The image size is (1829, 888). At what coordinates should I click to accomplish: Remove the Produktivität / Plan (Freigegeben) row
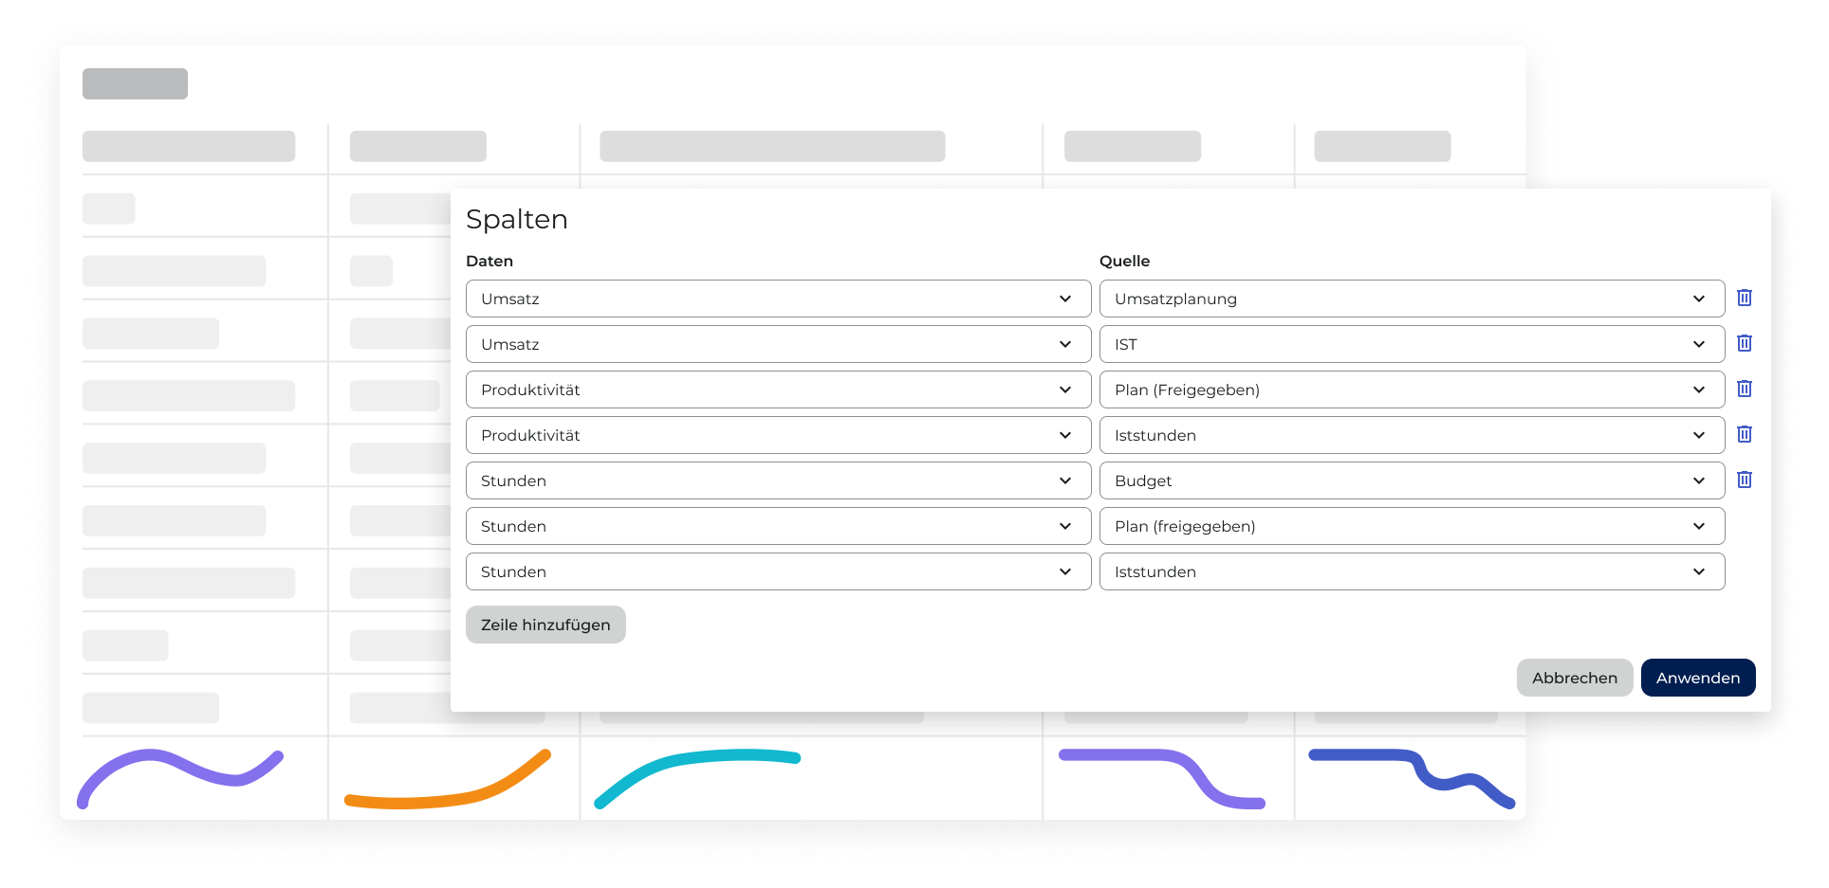[1744, 389]
